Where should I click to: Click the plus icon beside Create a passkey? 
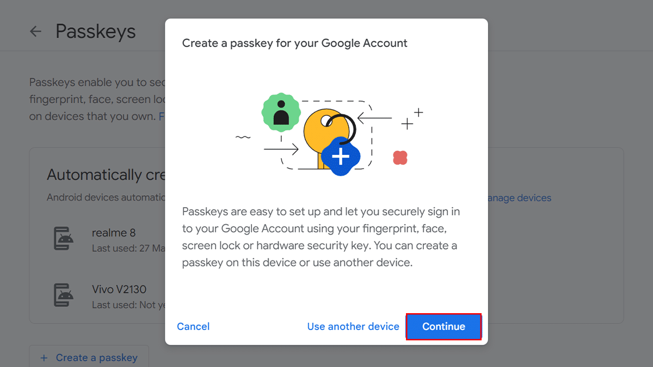44,358
